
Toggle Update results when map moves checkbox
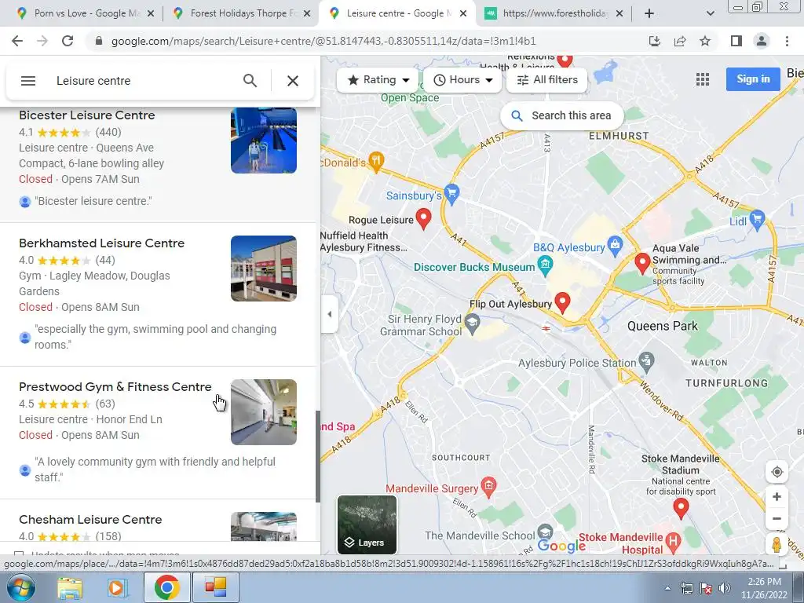(19, 554)
